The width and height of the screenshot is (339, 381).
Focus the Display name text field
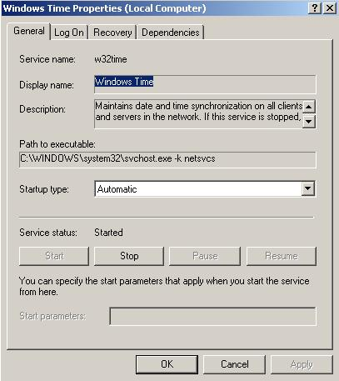coord(205,84)
